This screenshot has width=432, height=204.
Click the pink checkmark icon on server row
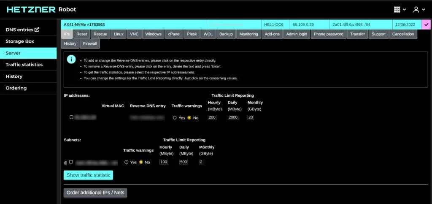[427, 24]
